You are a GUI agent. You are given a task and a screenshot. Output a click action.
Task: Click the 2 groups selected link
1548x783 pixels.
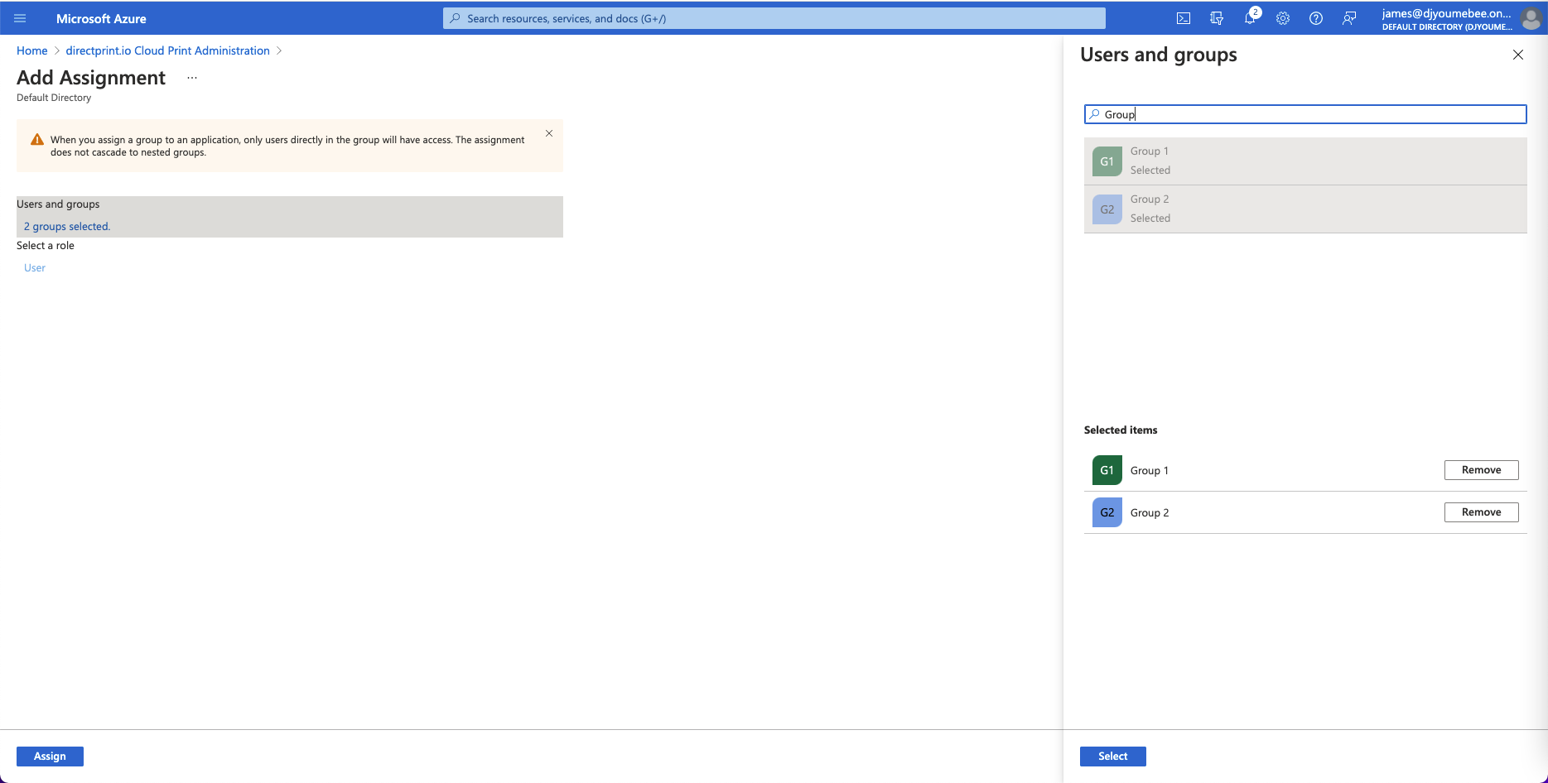click(x=67, y=226)
